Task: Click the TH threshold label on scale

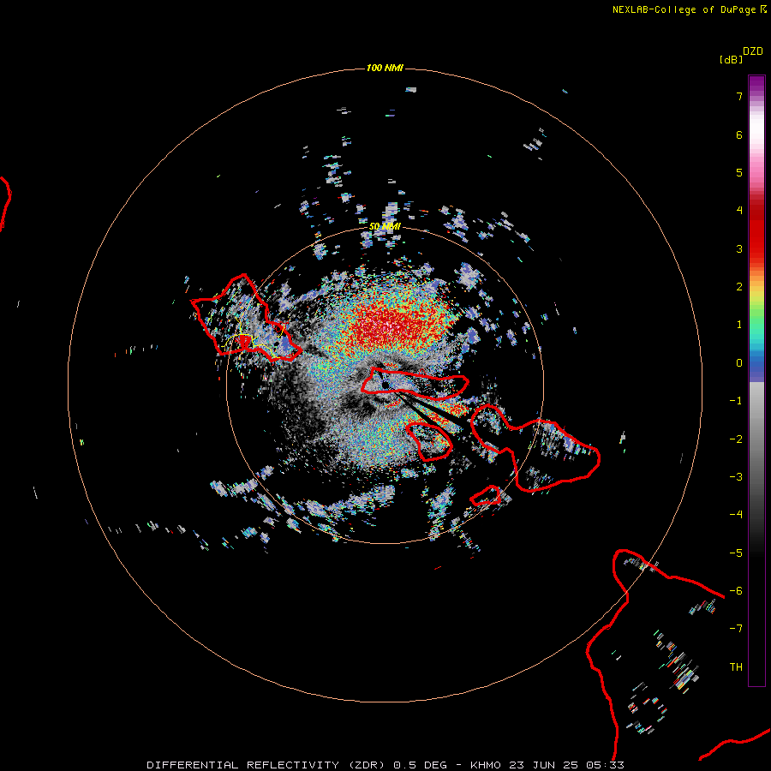Action: 736,667
